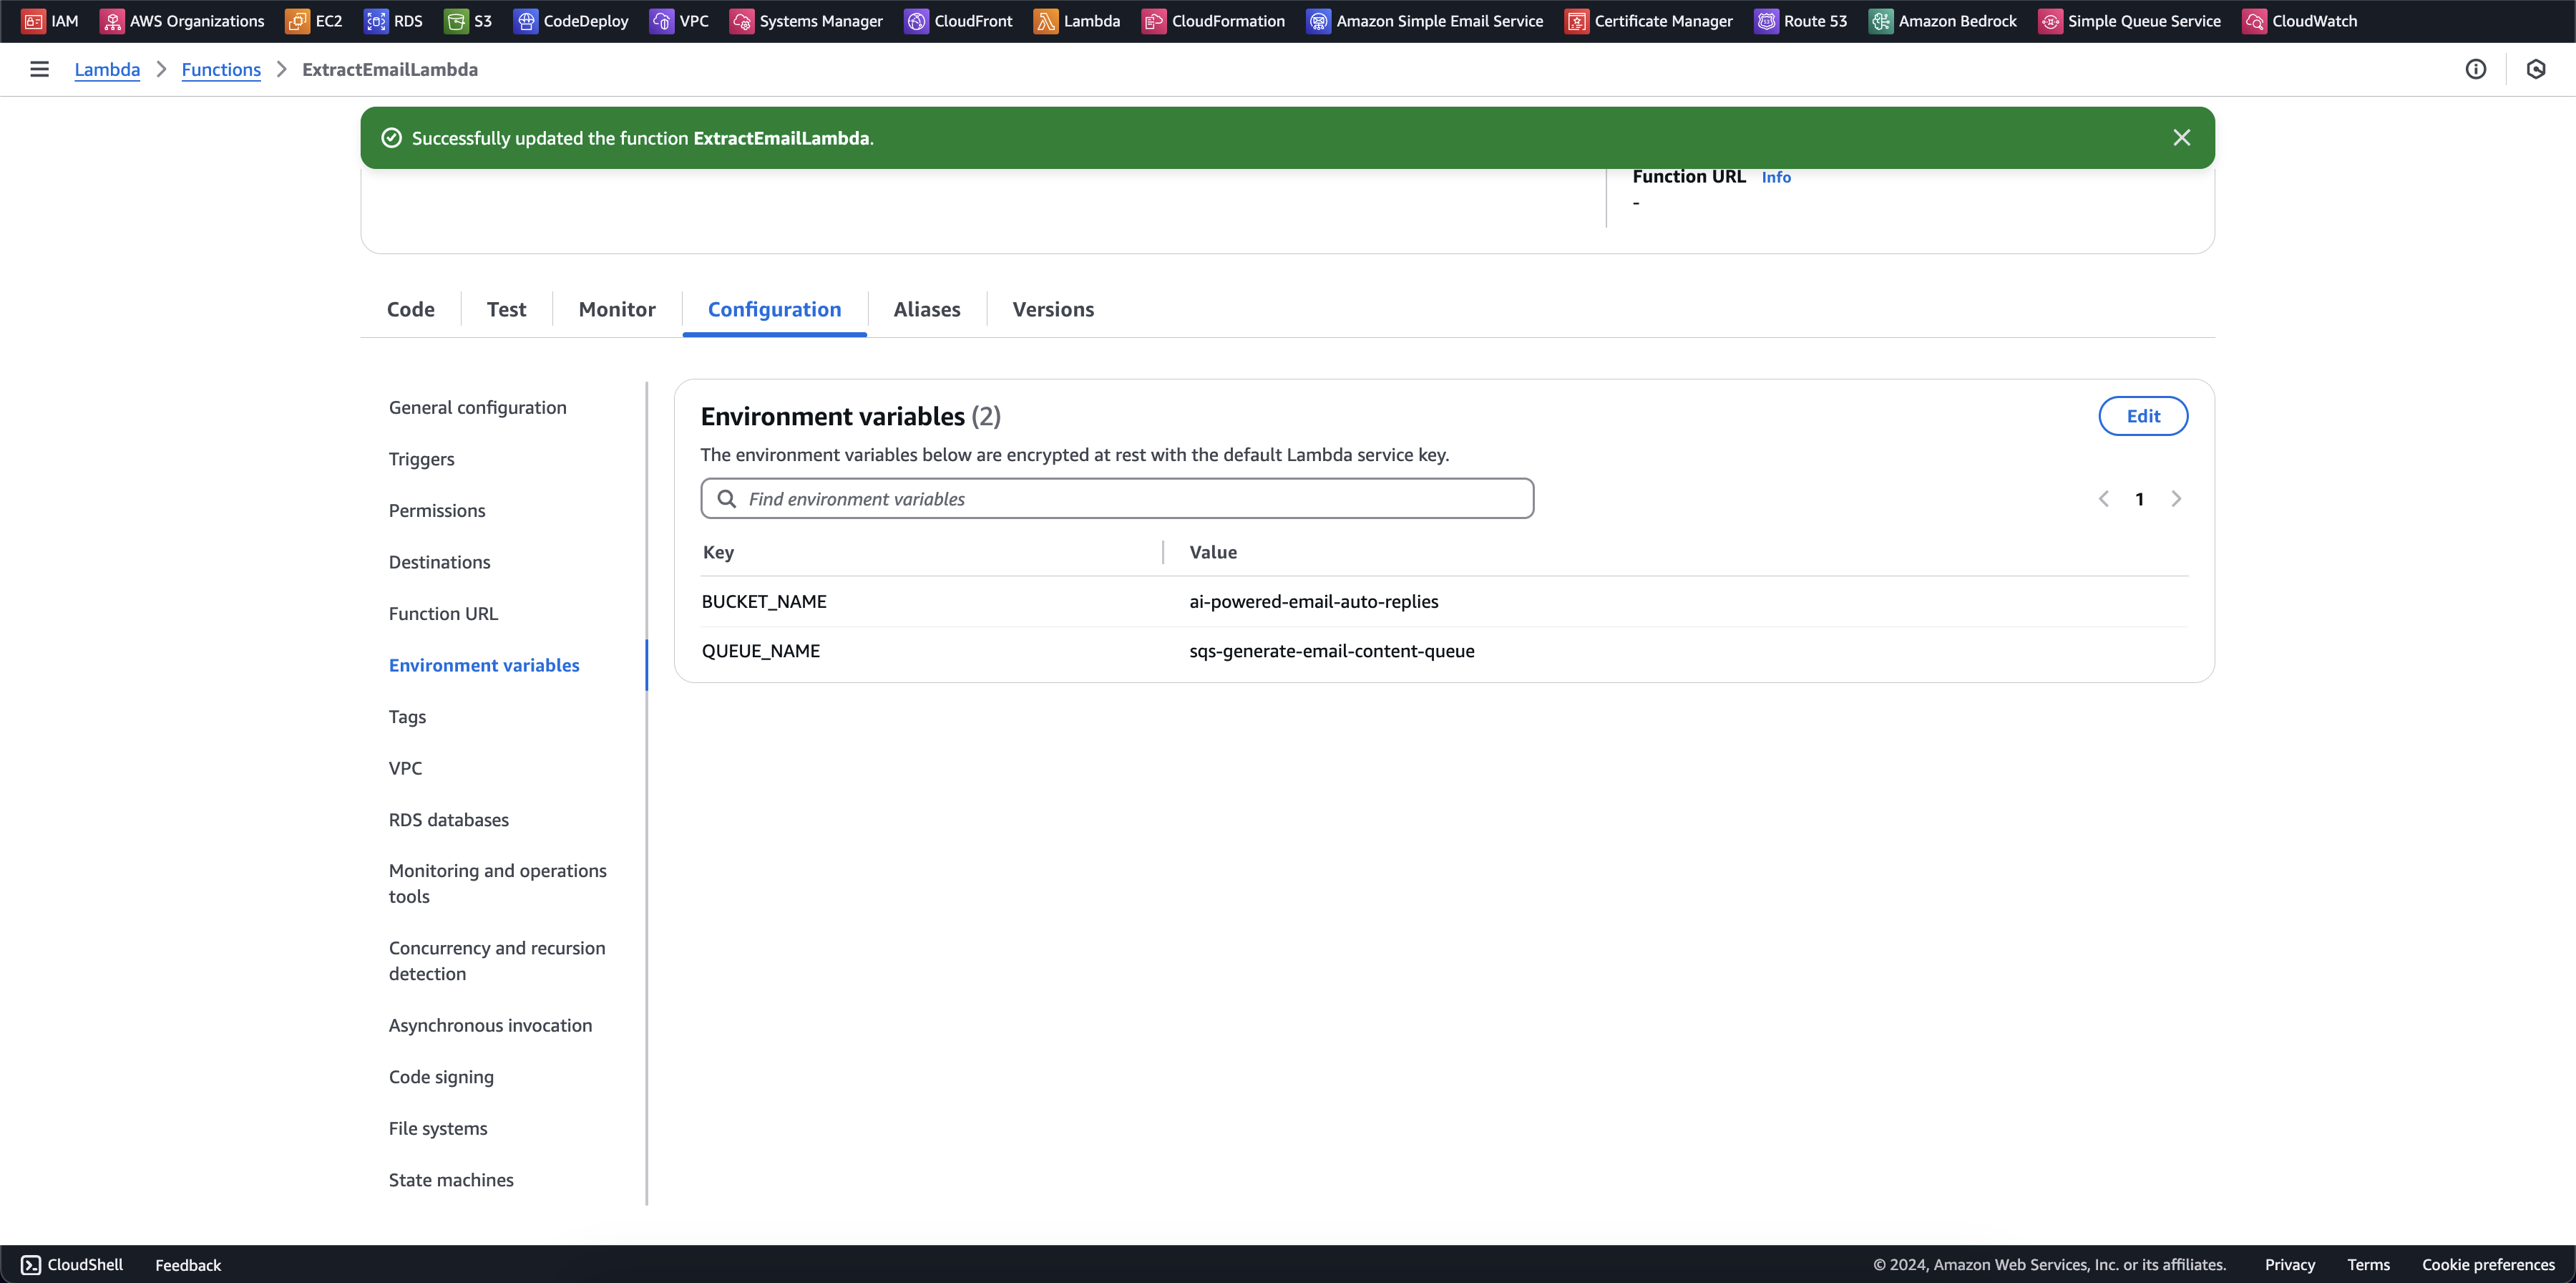Open the CloudFront shortcut icon

(x=917, y=21)
